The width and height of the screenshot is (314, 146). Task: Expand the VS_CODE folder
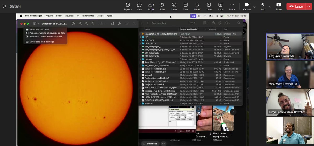(x=141, y=40)
